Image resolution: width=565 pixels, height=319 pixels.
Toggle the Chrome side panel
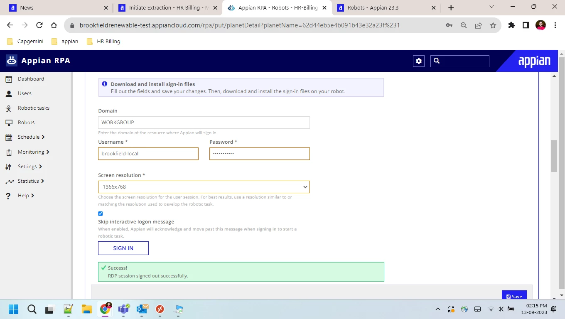526,25
